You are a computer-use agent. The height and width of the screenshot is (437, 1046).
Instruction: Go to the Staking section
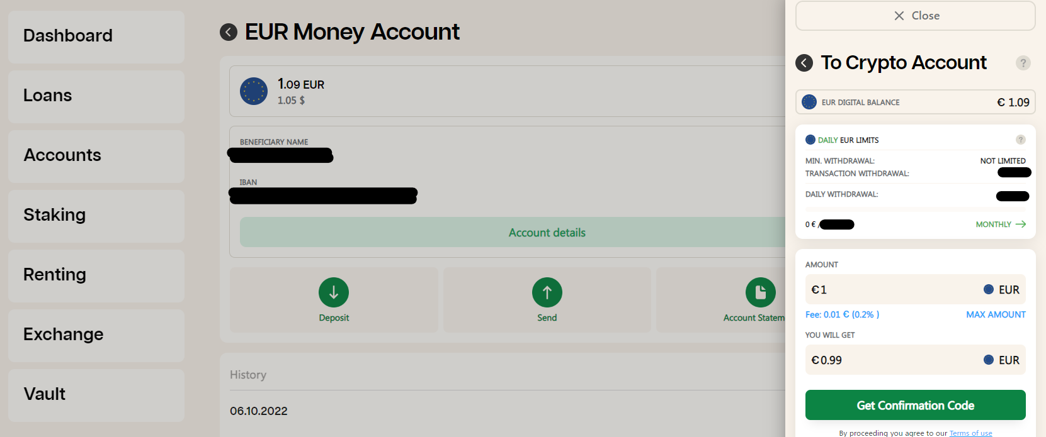coord(96,216)
